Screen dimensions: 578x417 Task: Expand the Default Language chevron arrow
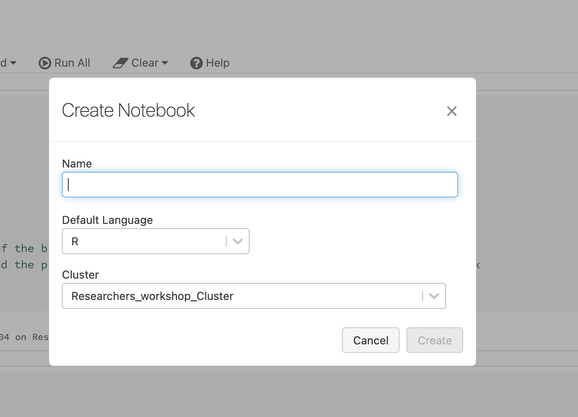(x=238, y=241)
